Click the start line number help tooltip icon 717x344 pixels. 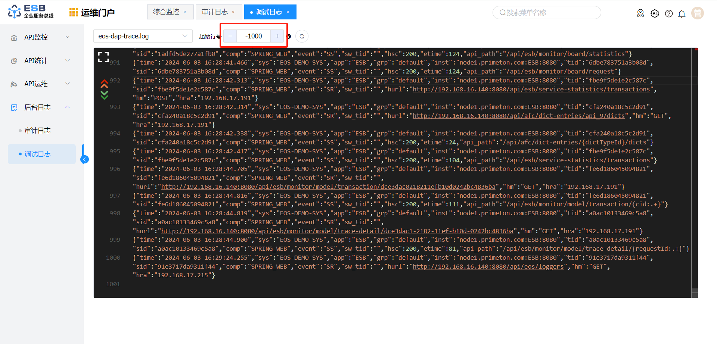[x=289, y=36]
